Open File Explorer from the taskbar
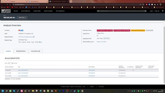This screenshot has width=165, height=93. click(33, 91)
